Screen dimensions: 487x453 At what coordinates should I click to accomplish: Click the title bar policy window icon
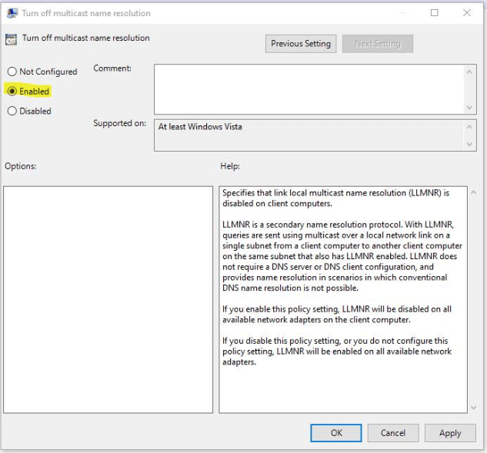[12, 13]
